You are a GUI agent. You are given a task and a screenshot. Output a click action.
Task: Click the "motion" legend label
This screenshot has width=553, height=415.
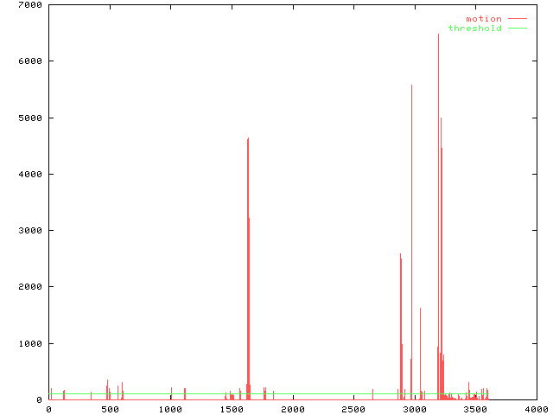pos(483,18)
